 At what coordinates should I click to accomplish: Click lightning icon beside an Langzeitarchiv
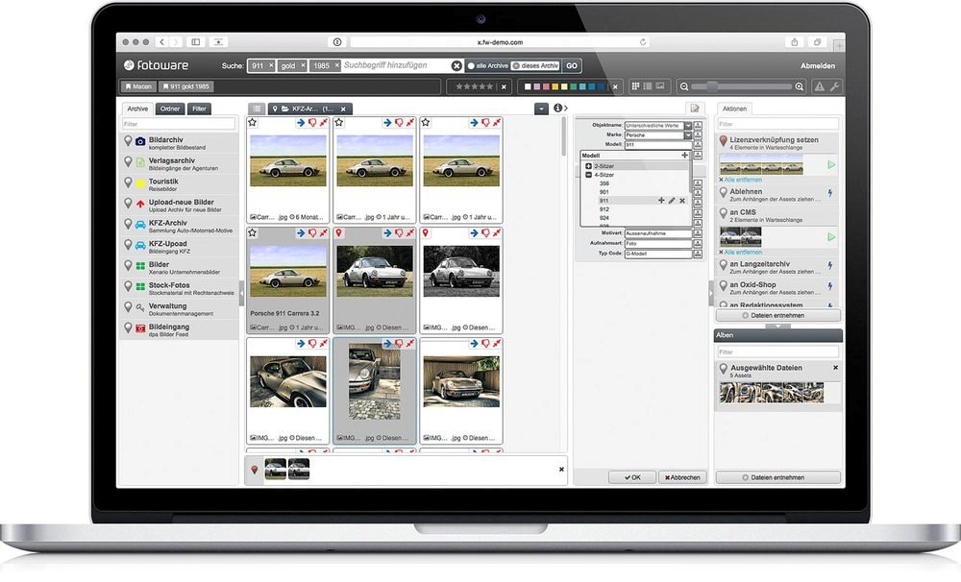pyautogui.click(x=830, y=266)
